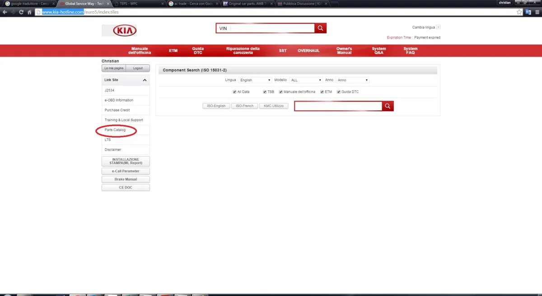This screenshot has height=296, width=542.
Task: Go back with the browser back arrow
Action: pyautogui.click(x=5, y=12)
